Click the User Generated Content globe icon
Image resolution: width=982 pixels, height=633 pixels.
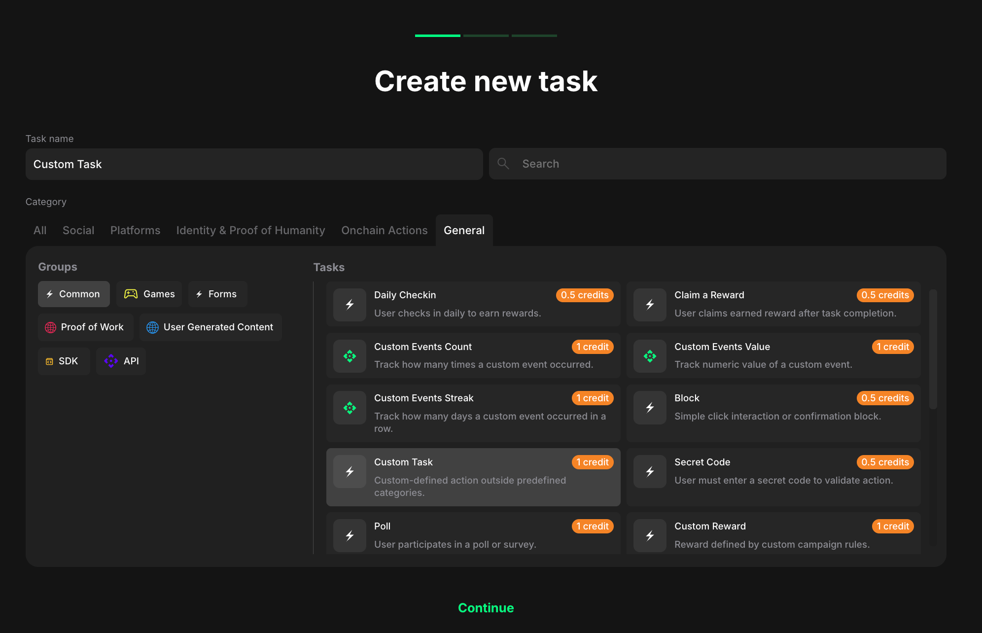click(152, 327)
